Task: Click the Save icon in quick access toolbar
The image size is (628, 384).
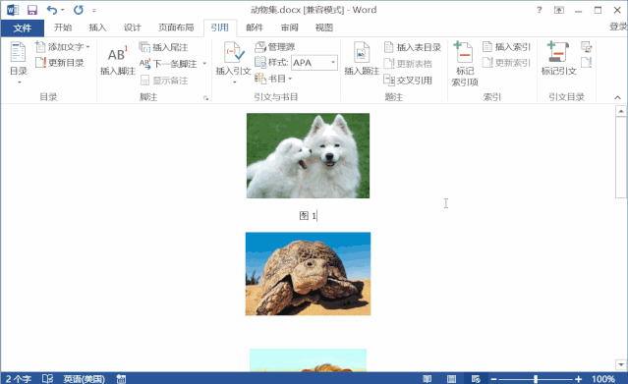Action: (31, 10)
